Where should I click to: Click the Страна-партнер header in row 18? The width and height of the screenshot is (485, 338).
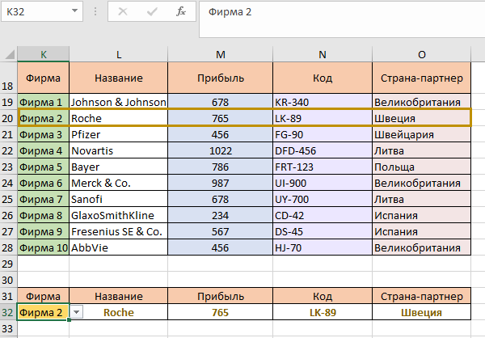click(x=422, y=78)
